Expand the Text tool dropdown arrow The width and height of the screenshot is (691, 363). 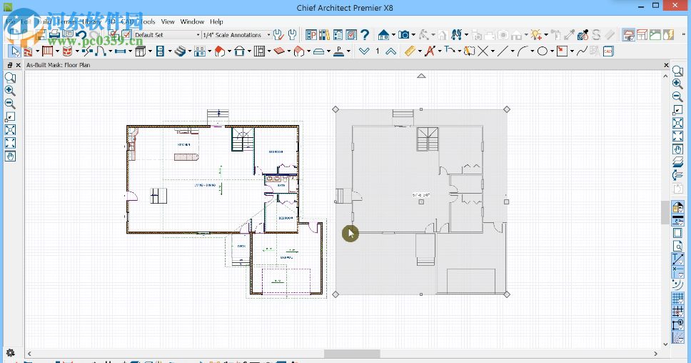tap(439, 51)
